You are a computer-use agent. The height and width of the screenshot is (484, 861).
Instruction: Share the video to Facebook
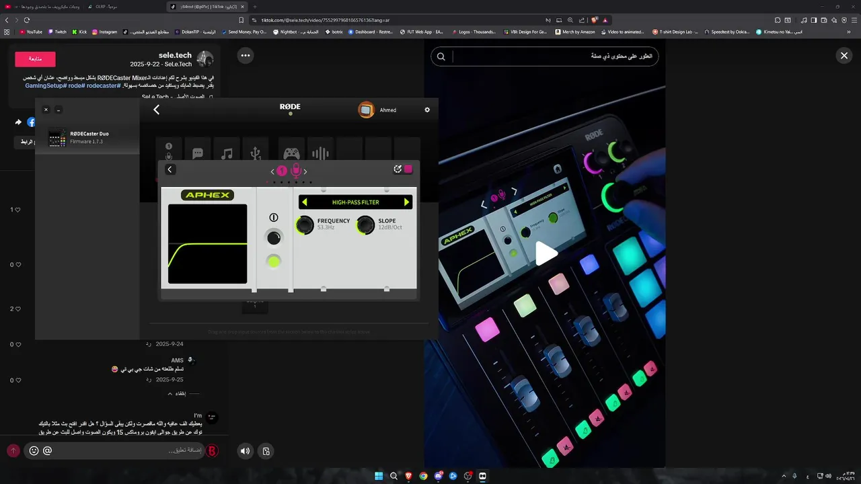click(x=31, y=122)
